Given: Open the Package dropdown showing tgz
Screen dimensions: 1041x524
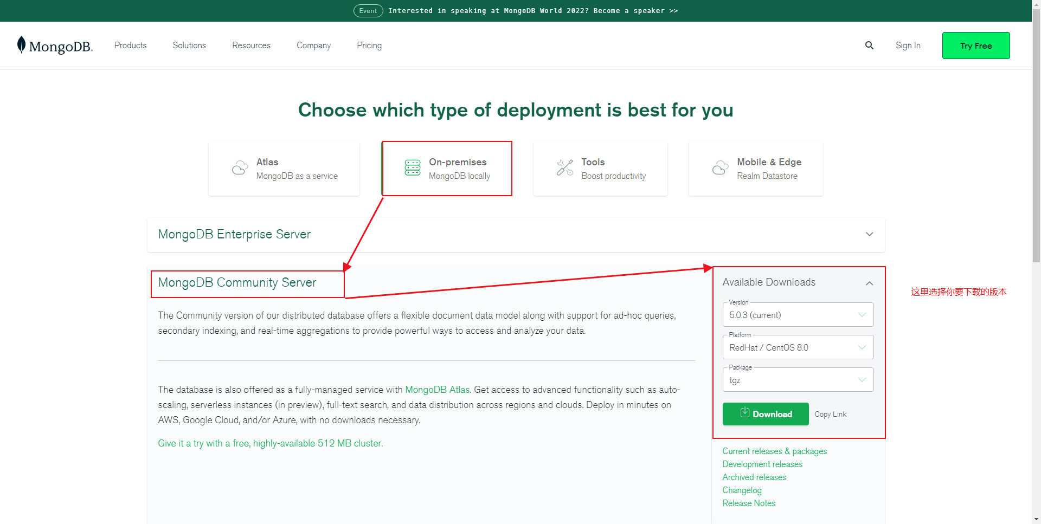Looking at the screenshot, I should [x=798, y=380].
